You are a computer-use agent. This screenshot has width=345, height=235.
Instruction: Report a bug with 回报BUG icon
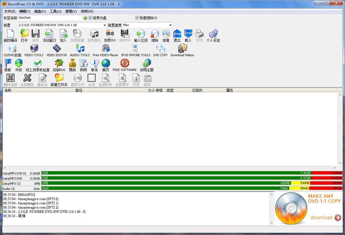pos(59,65)
